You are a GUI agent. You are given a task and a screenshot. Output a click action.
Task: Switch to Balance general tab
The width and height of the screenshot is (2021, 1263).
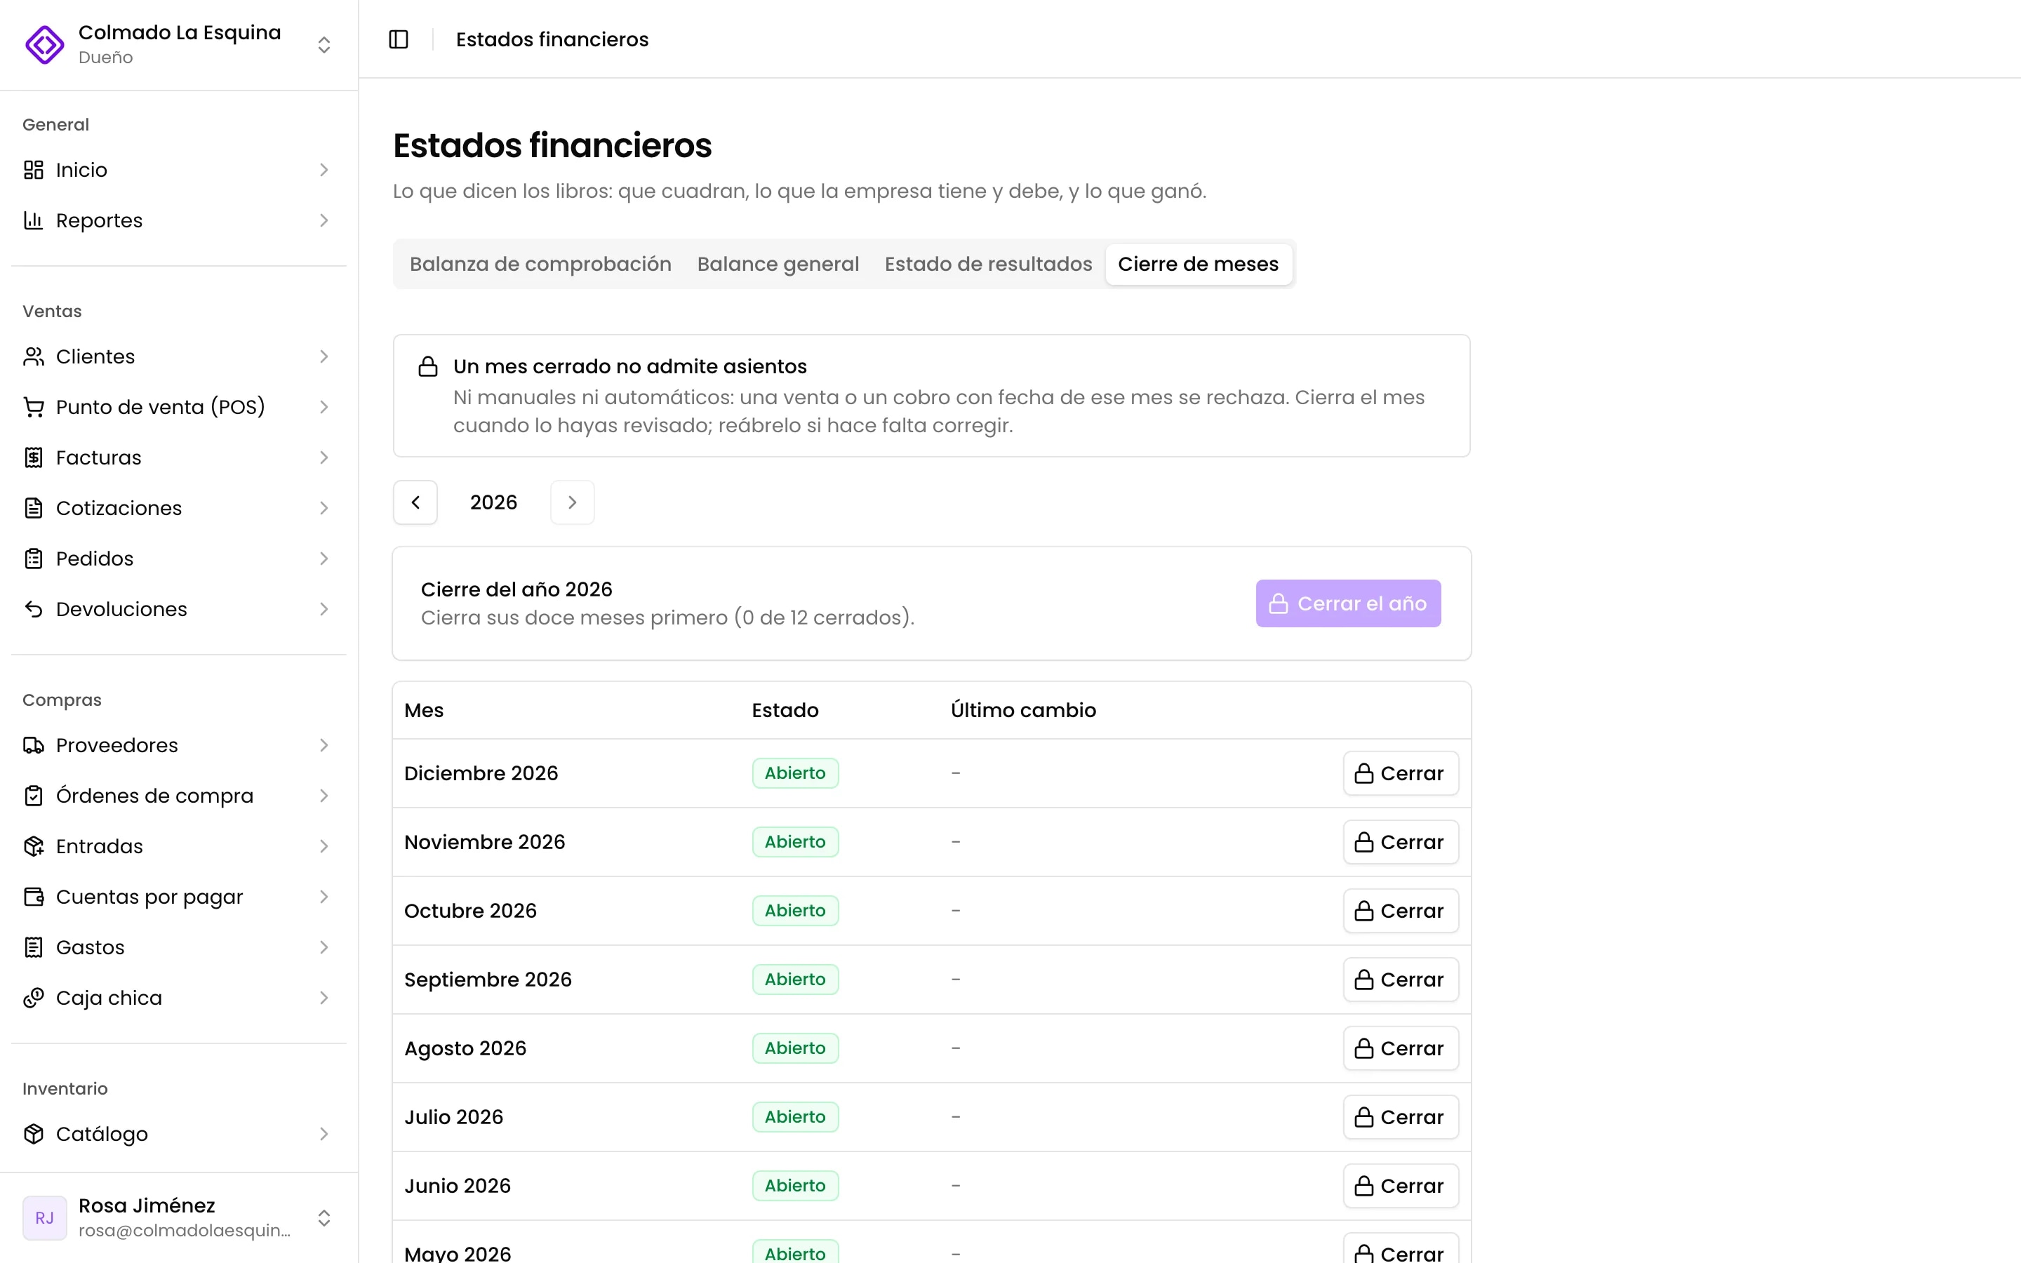[778, 264]
